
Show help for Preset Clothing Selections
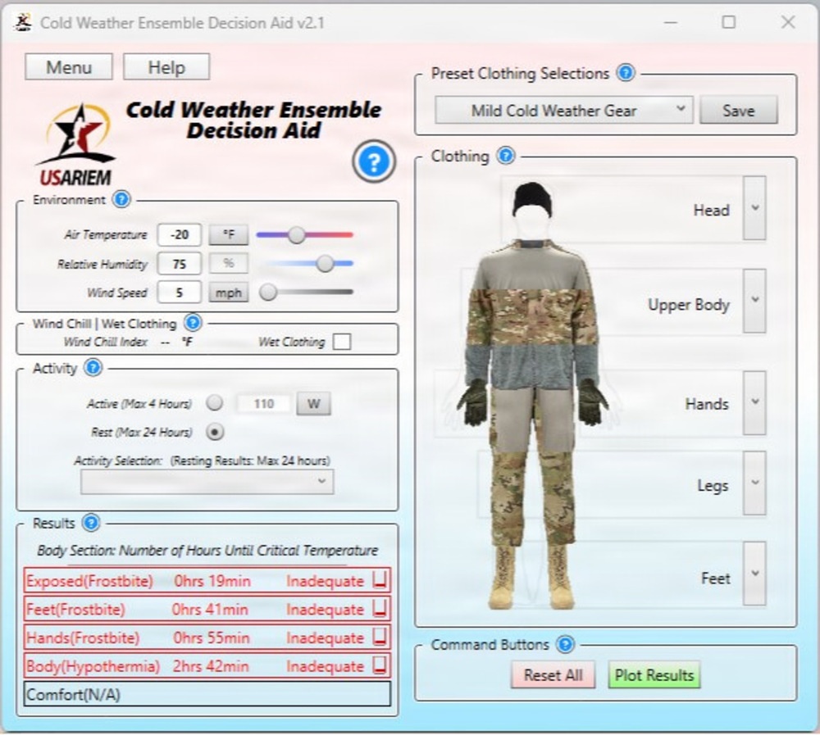coord(626,73)
